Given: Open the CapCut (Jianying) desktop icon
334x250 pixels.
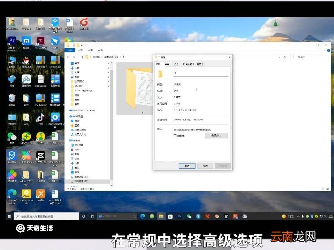Looking at the screenshot, I should [x=41, y=157].
